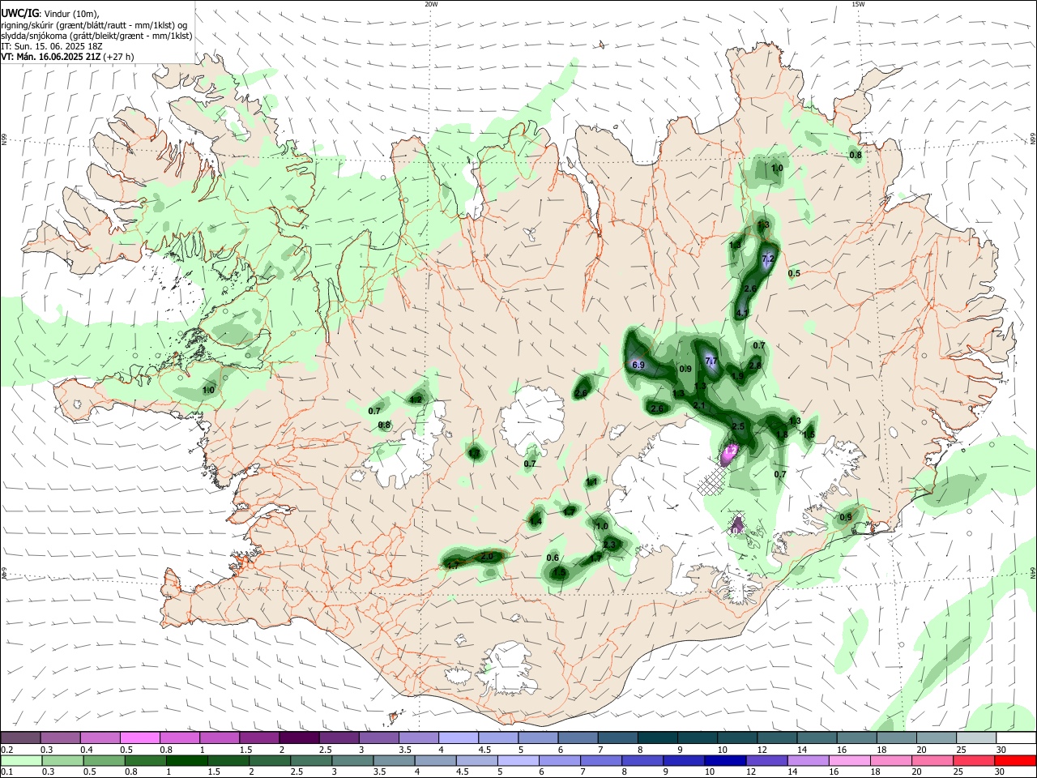
Task: Click the 4.1 precipitation value
Action: click(x=742, y=313)
